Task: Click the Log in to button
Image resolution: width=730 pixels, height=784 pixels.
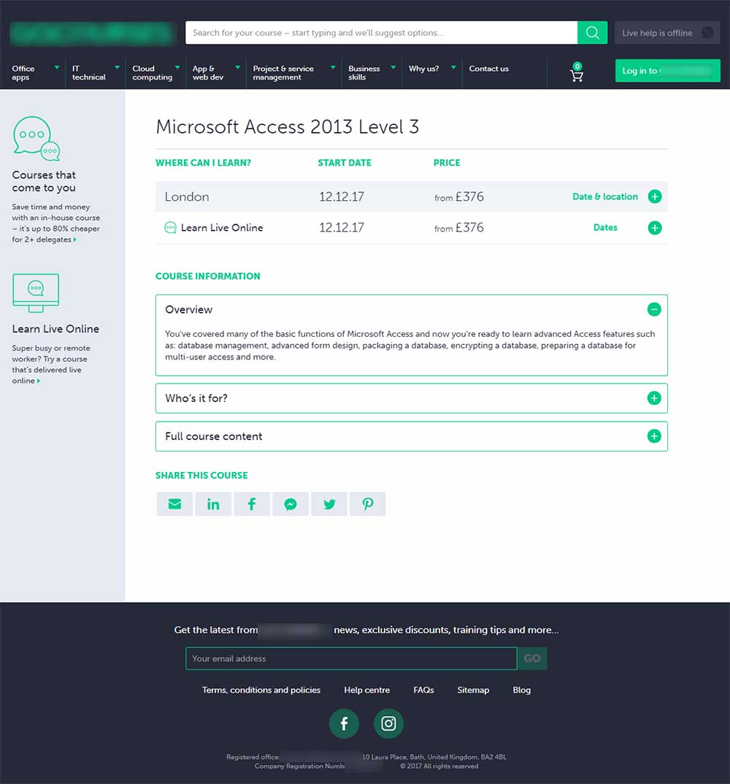Action: pyautogui.click(x=667, y=70)
